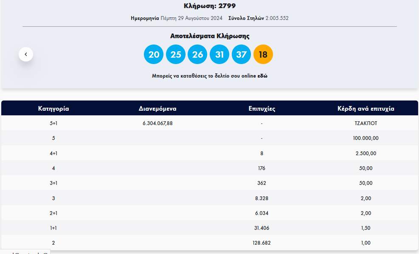Click the total columns value 2.005.552
Viewport: 419px width, 254px height.
(x=277, y=18)
